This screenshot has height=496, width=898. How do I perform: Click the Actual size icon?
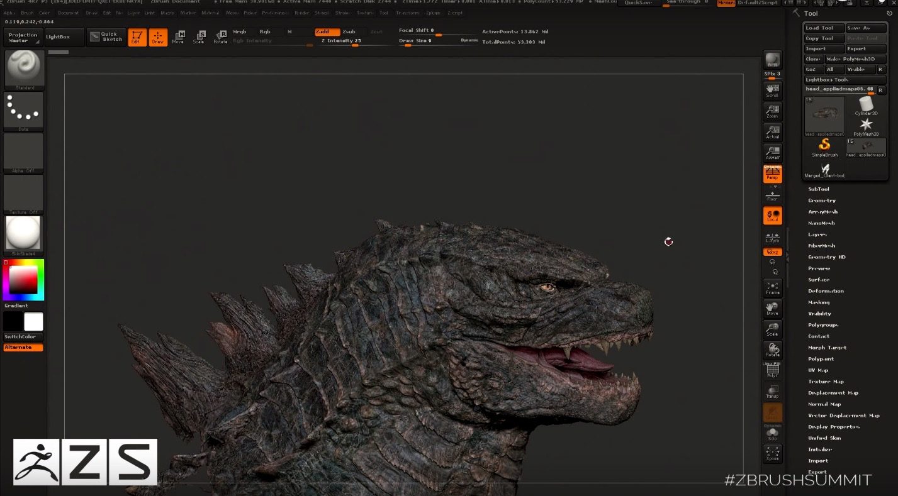pyautogui.click(x=772, y=132)
